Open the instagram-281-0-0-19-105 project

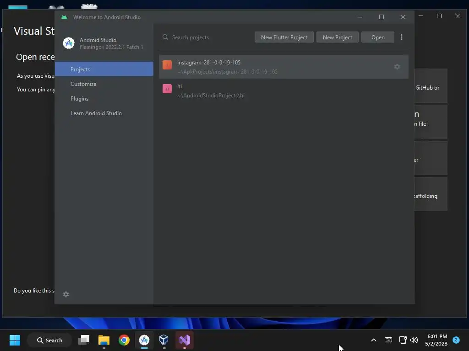click(284, 67)
